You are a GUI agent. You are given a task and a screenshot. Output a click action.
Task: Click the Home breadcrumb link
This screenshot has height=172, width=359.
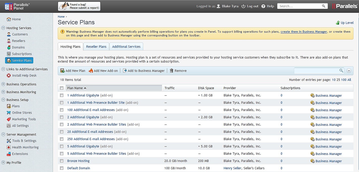pyautogui.click(x=61, y=17)
